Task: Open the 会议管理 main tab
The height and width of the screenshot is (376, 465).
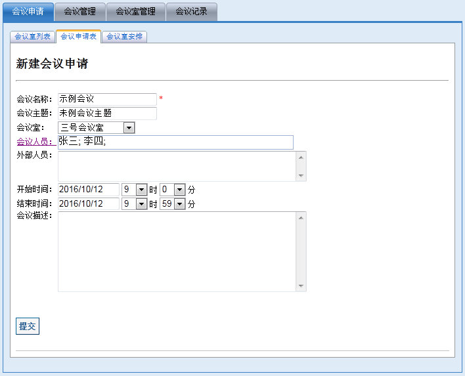Action: point(80,12)
